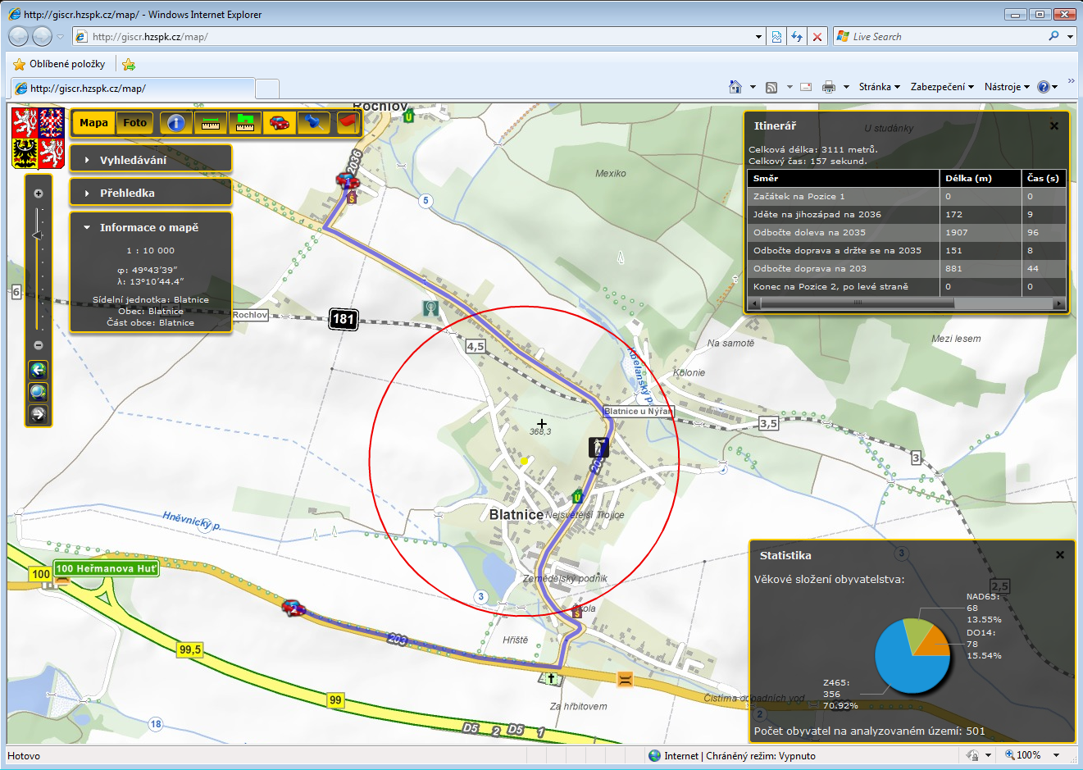Click the red flag tool

click(348, 123)
